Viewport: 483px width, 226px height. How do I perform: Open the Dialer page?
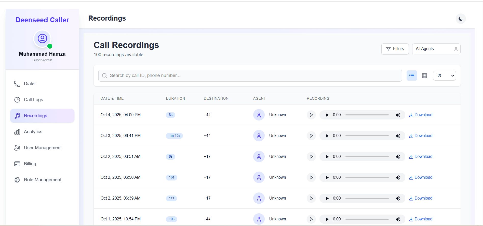42,84
